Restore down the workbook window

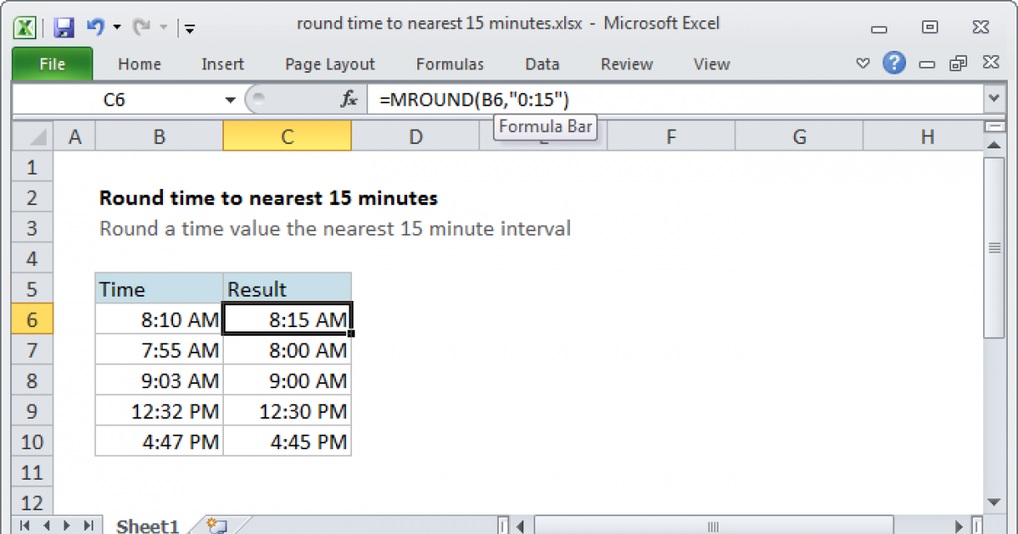(959, 64)
